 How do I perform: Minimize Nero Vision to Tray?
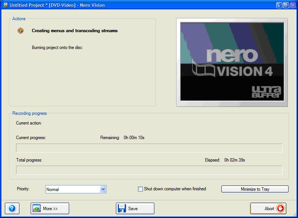pos(255,189)
